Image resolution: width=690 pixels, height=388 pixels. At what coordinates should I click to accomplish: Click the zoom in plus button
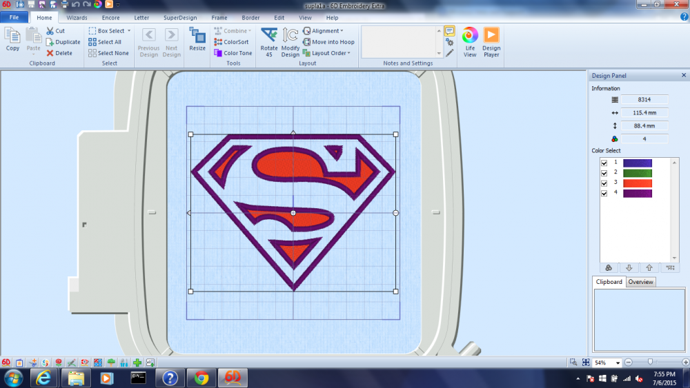(x=685, y=362)
